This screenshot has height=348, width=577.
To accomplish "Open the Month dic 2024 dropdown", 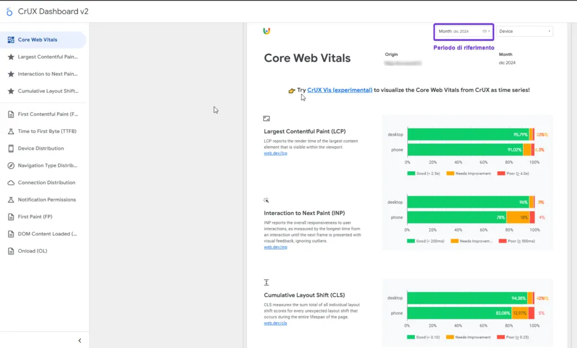I will pyautogui.click(x=464, y=32).
